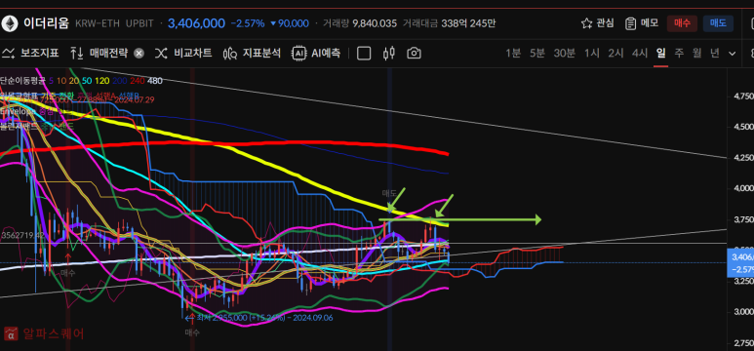The image size is (754, 351).
Task: Switch to 월 monthly timeframe
Action: pos(696,53)
